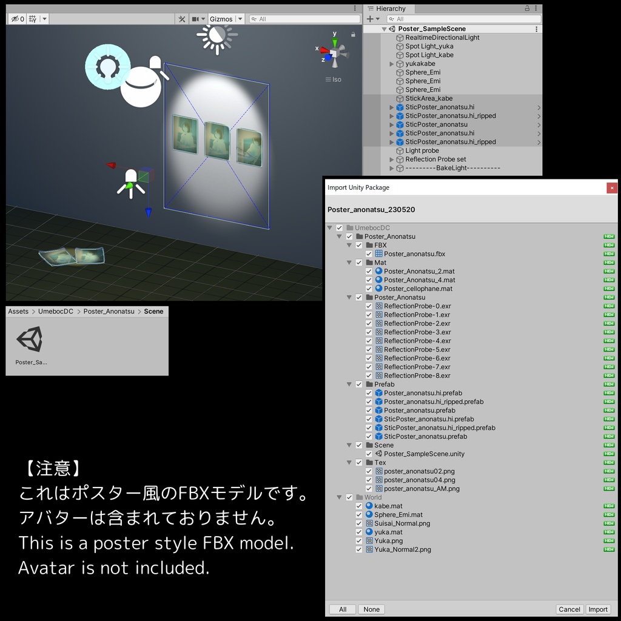Select Poster_Anonatsu in the project breadcrumb path
The width and height of the screenshot is (621, 621).
[x=109, y=311]
